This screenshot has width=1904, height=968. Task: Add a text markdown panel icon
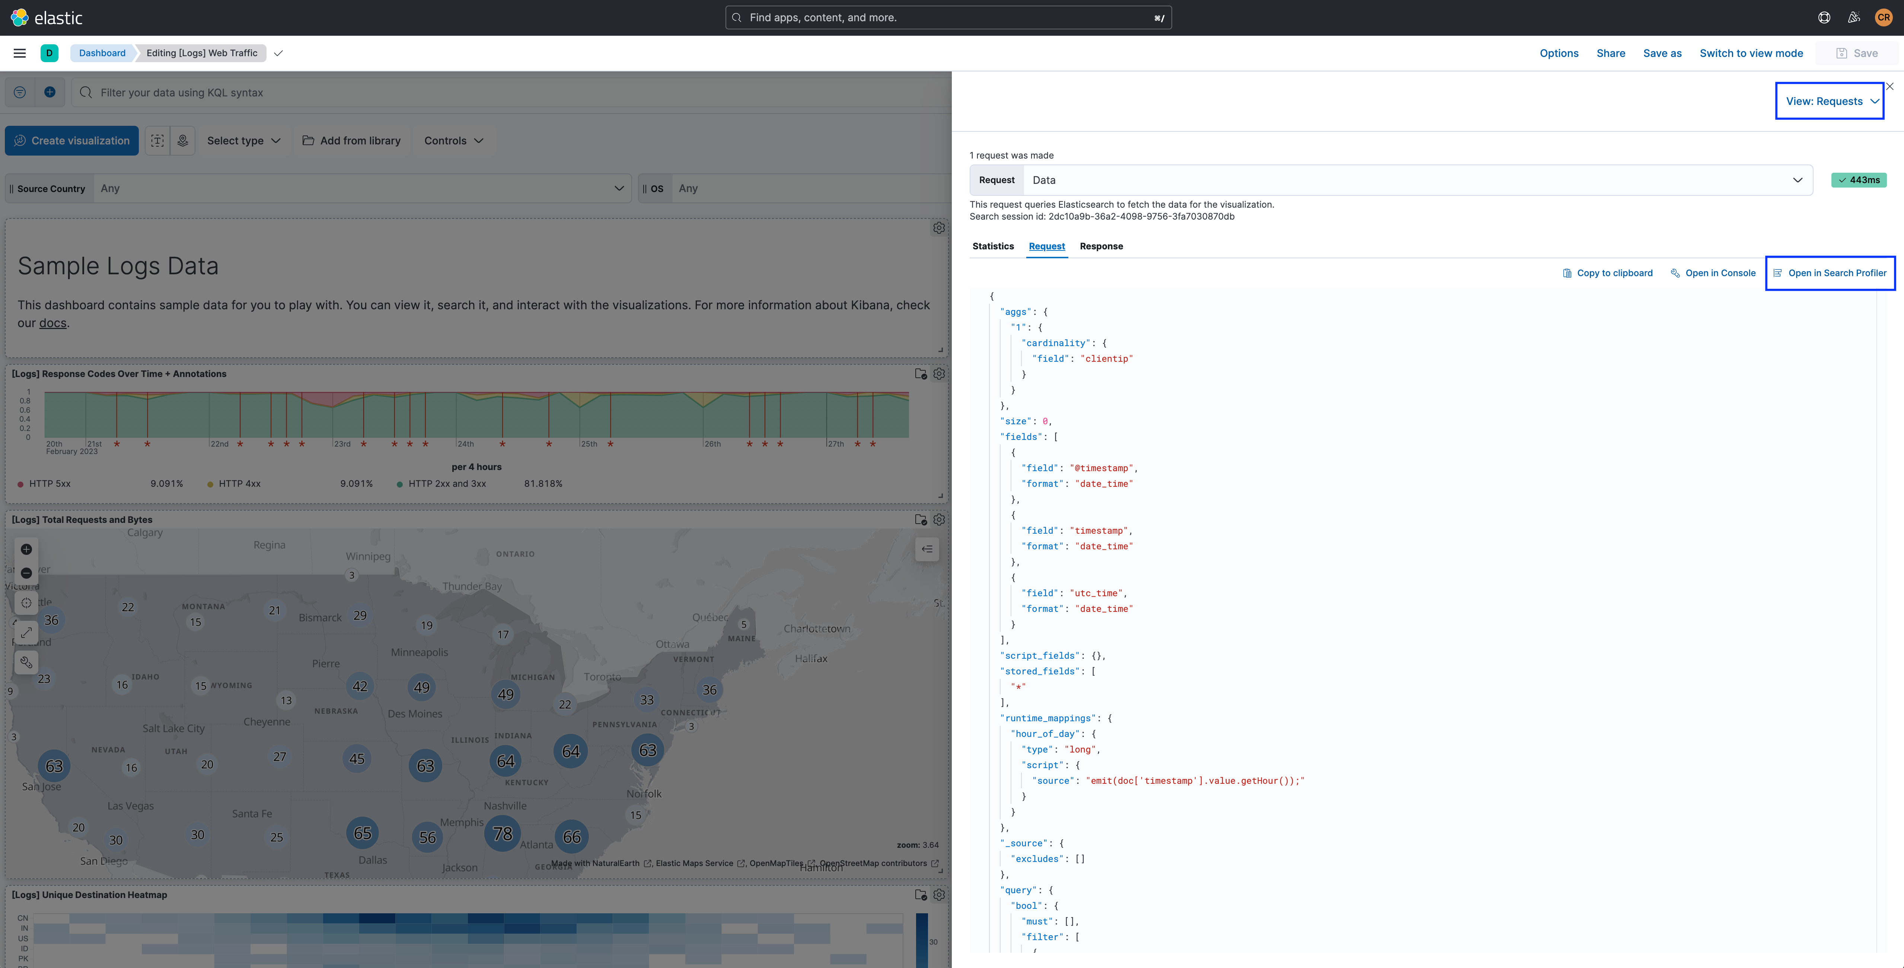157,140
